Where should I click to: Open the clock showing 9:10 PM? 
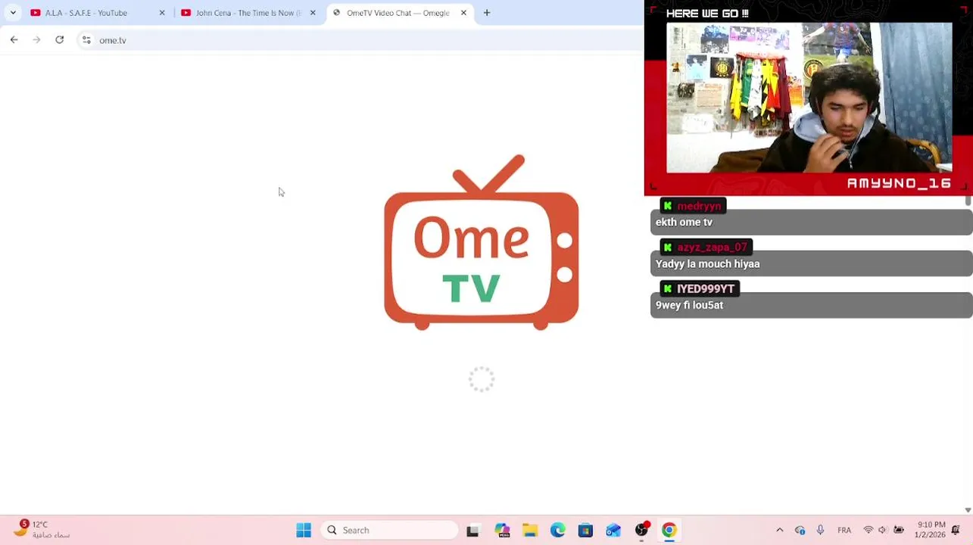coord(930,529)
